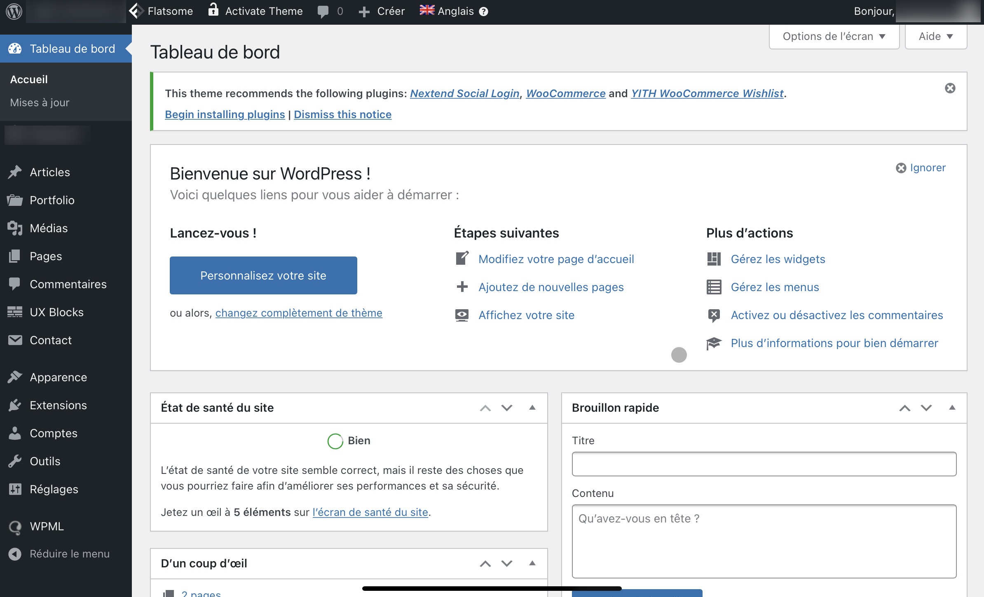Click the Gérez les widgets icon
The image size is (984, 597).
(714, 259)
